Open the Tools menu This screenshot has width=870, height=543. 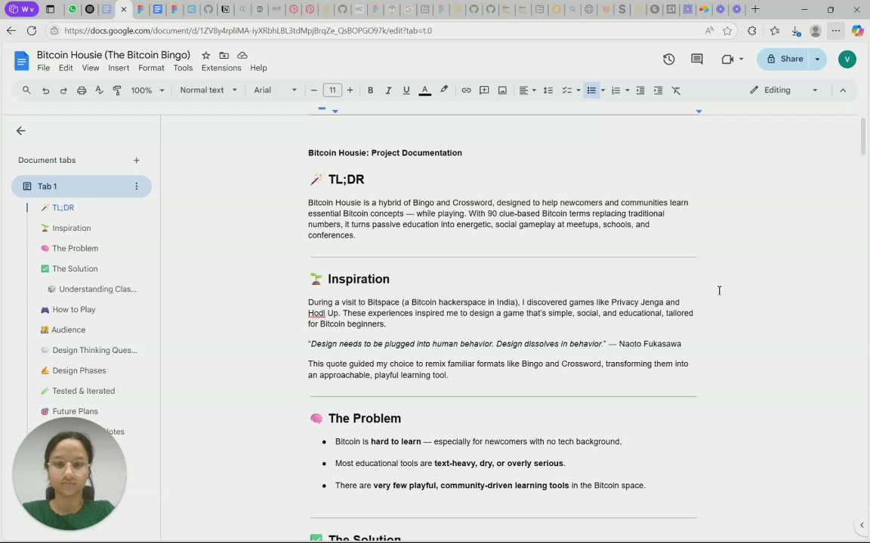tap(183, 68)
